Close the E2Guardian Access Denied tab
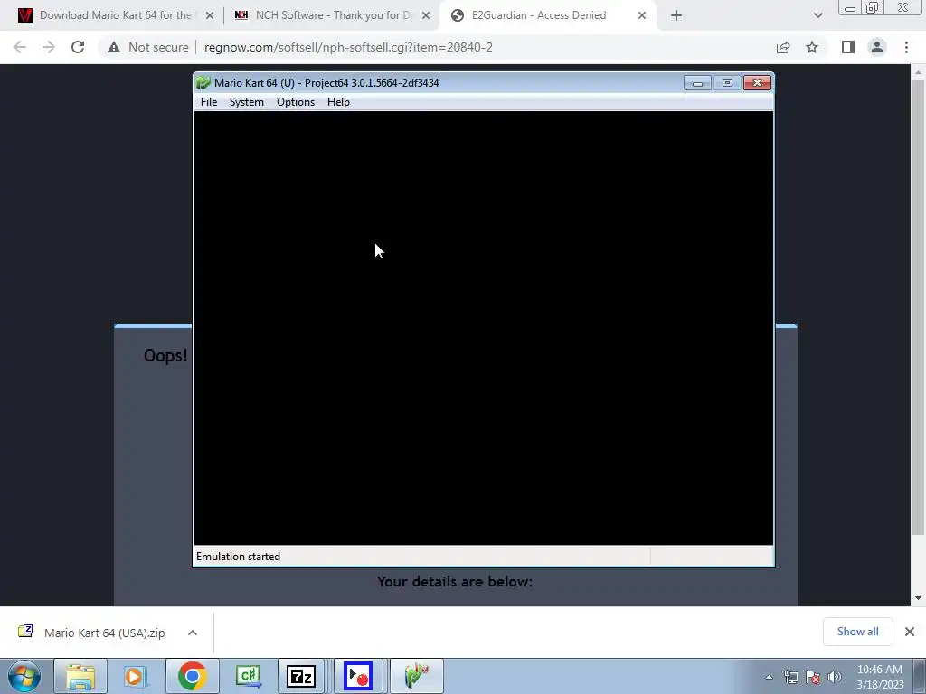The width and height of the screenshot is (926, 694). (x=642, y=15)
